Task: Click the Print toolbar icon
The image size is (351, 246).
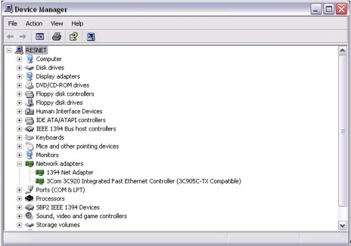Action: (57, 36)
